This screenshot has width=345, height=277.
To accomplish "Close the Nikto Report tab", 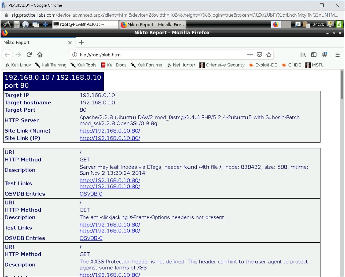I will [x=70, y=42].
